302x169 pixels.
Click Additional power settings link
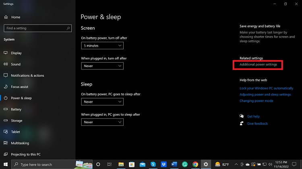pos(258,65)
